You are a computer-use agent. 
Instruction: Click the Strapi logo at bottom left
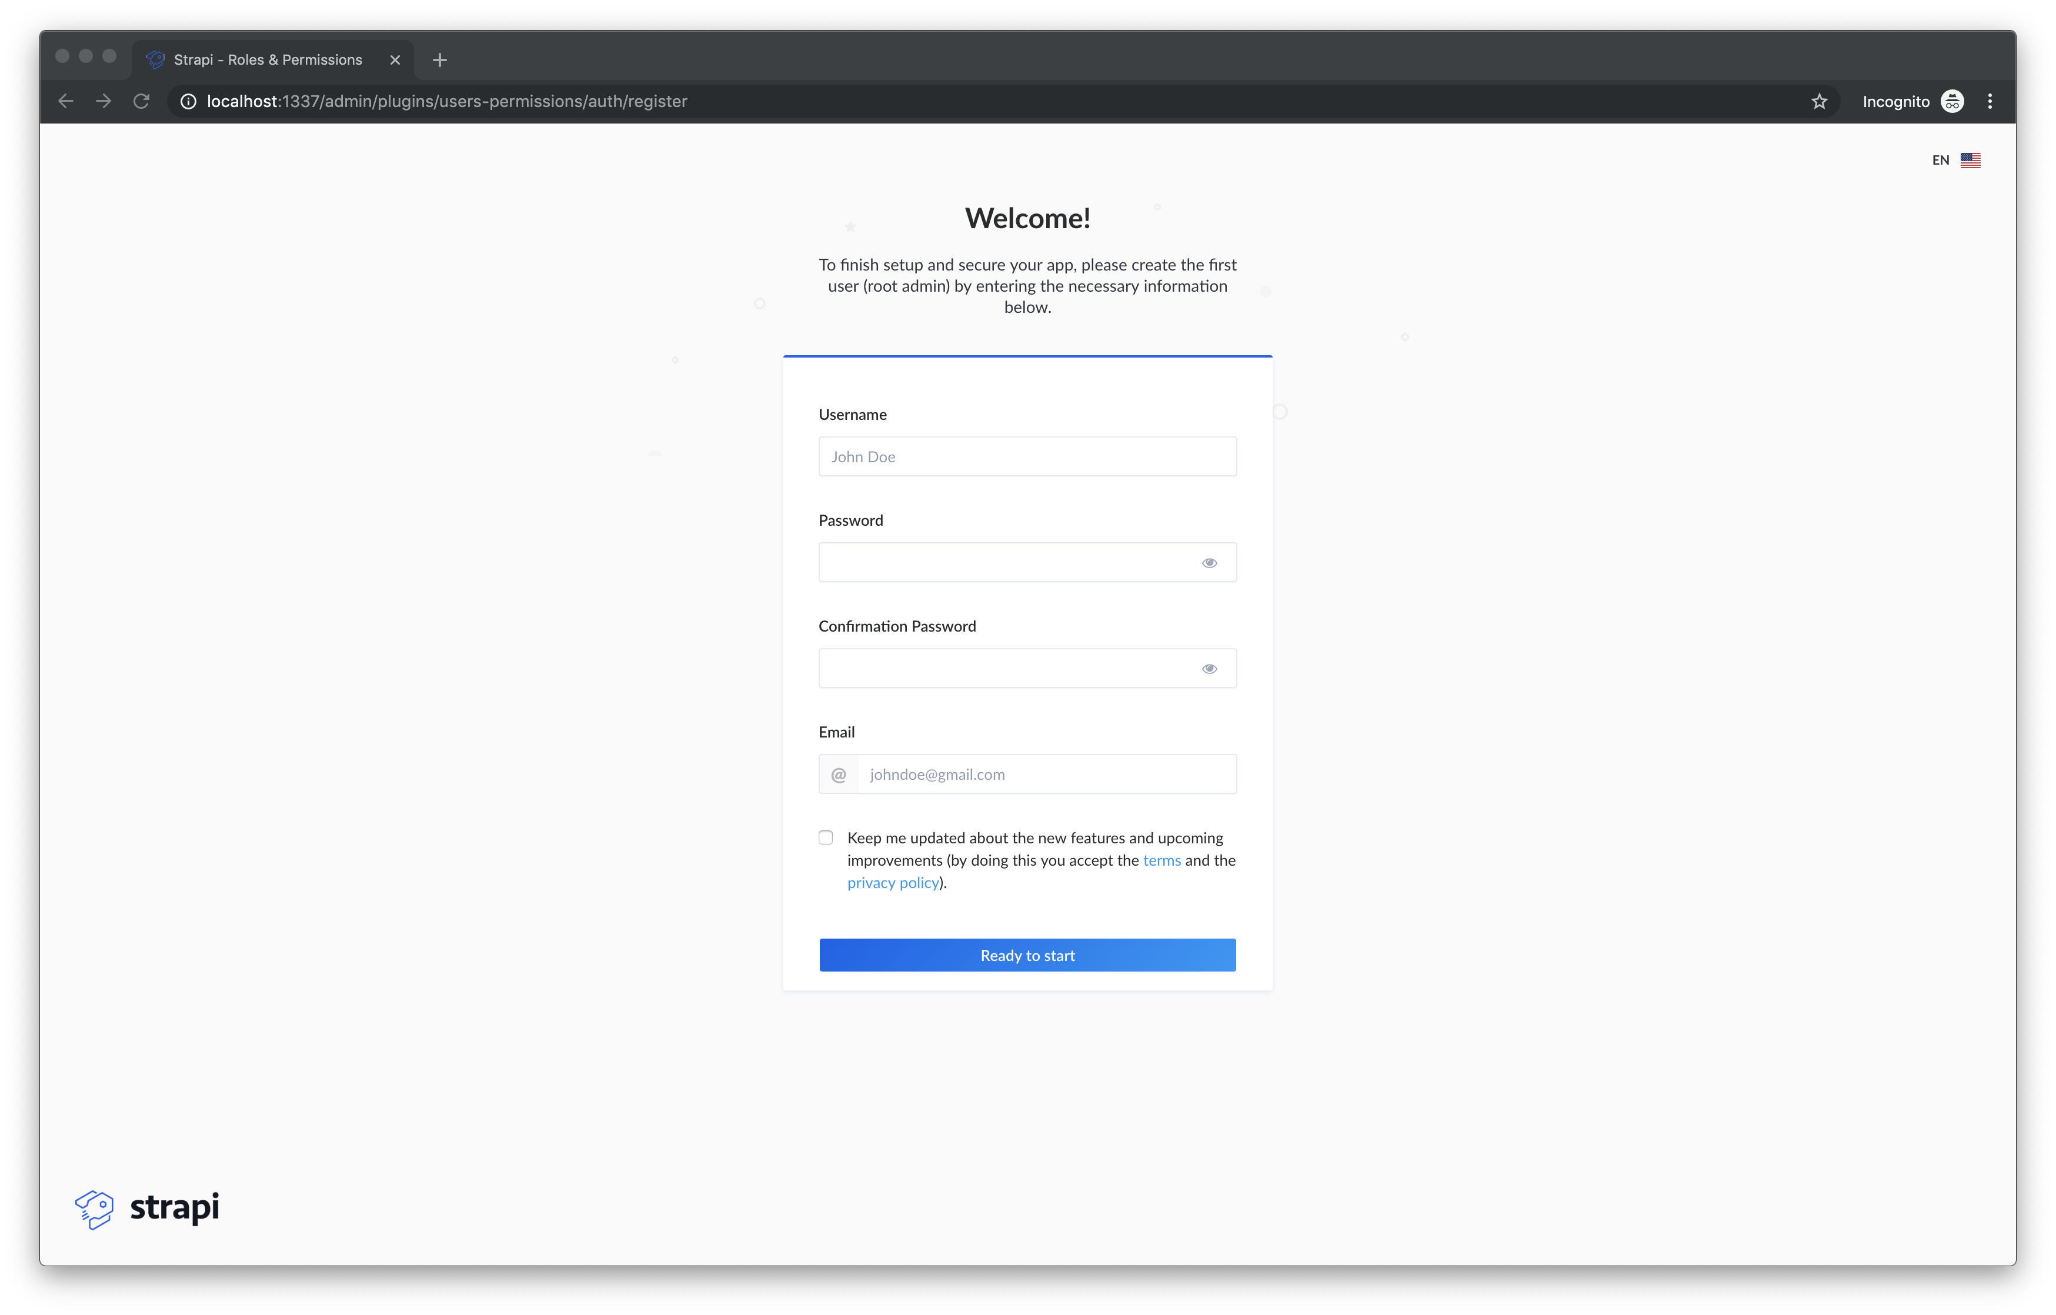[x=147, y=1209]
